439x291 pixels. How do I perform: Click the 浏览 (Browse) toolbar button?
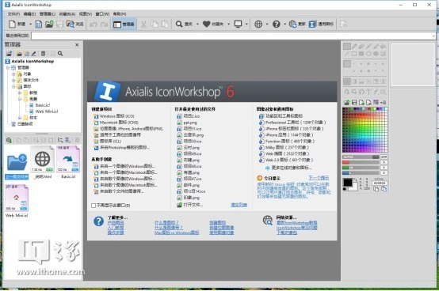pyautogui.click(x=75, y=25)
